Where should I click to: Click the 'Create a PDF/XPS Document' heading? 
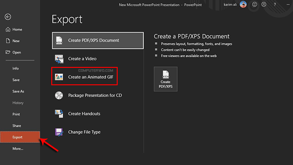191,36
